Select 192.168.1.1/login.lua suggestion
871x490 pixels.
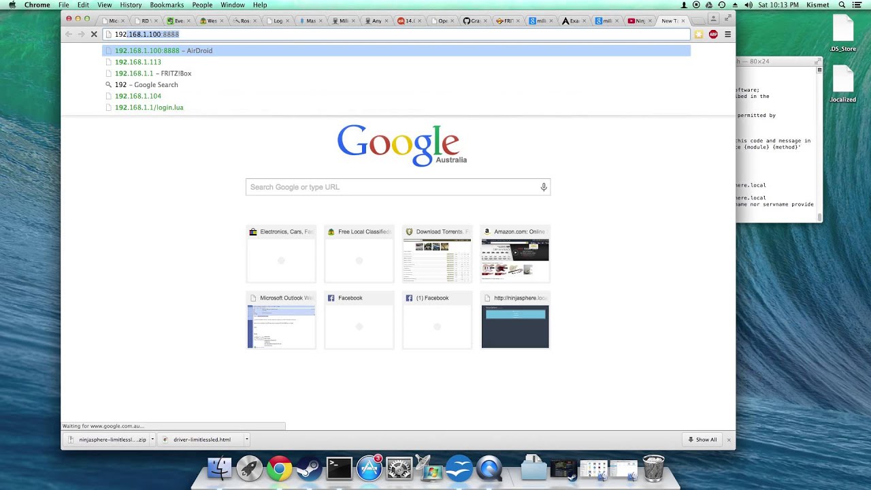(x=396, y=108)
